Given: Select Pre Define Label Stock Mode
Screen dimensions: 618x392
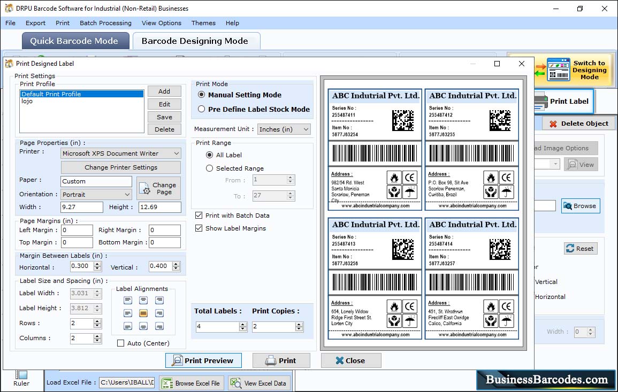Looking at the screenshot, I should click(201, 109).
